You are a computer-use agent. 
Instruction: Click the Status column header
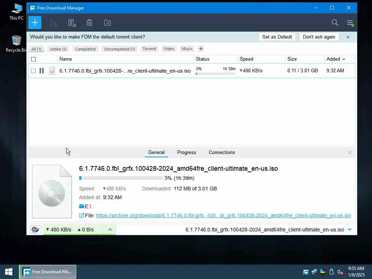click(216, 59)
